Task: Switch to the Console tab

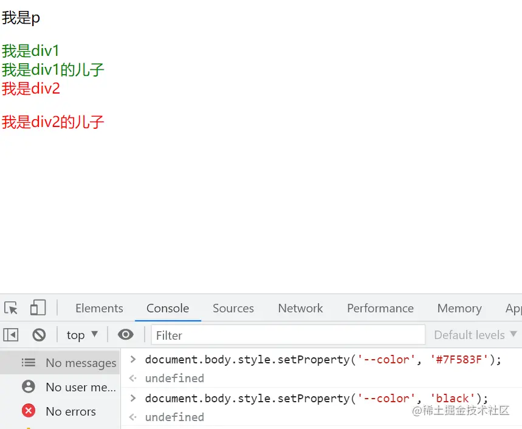Action: (x=168, y=308)
